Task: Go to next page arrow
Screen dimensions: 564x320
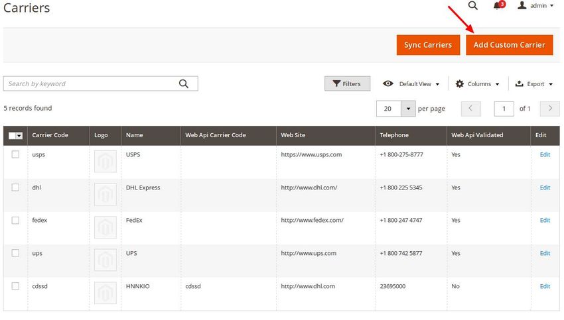Action: click(549, 109)
